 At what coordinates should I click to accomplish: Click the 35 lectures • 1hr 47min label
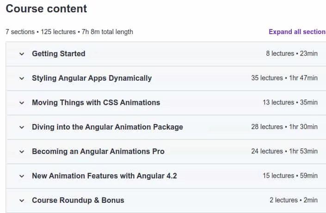pyautogui.click(x=284, y=78)
